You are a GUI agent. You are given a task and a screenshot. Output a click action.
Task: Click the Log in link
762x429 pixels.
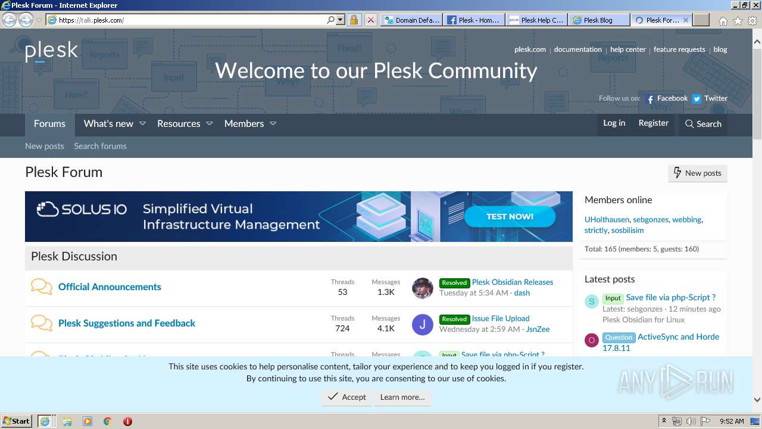614,123
